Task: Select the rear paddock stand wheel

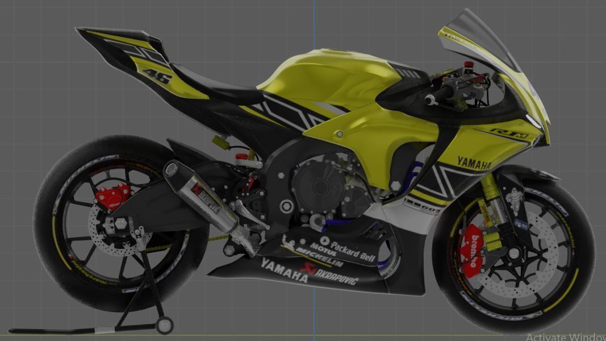Action: coord(164,325)
